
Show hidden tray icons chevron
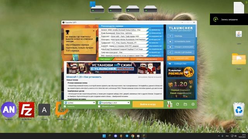219,136
